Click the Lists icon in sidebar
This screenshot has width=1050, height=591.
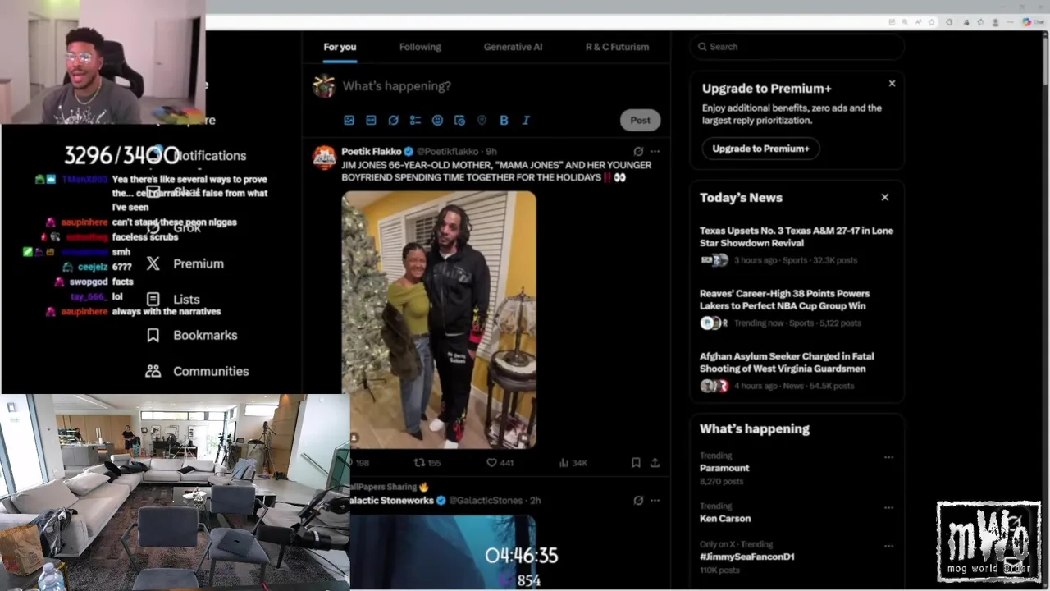(153, 300)
